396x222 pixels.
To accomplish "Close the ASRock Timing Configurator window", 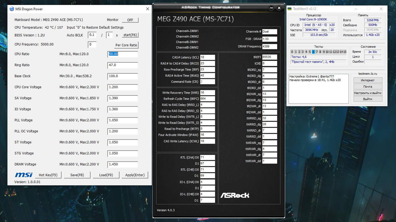I will tap(279, 8).
